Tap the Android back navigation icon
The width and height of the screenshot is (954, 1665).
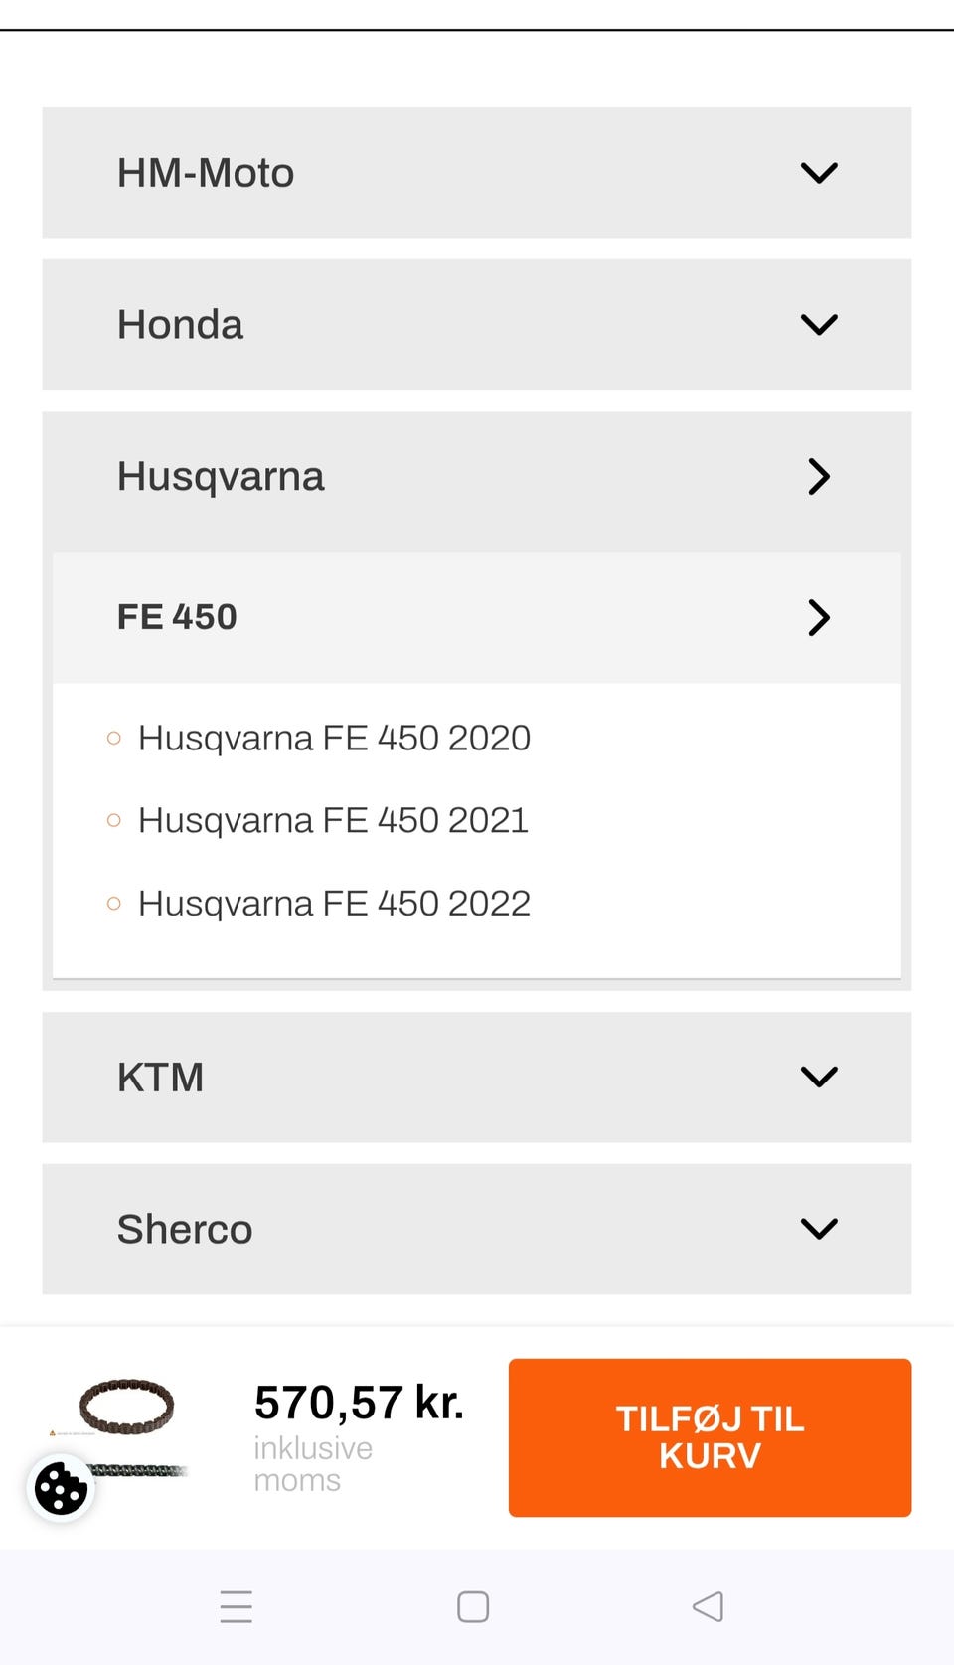[x=708, y=1606]
